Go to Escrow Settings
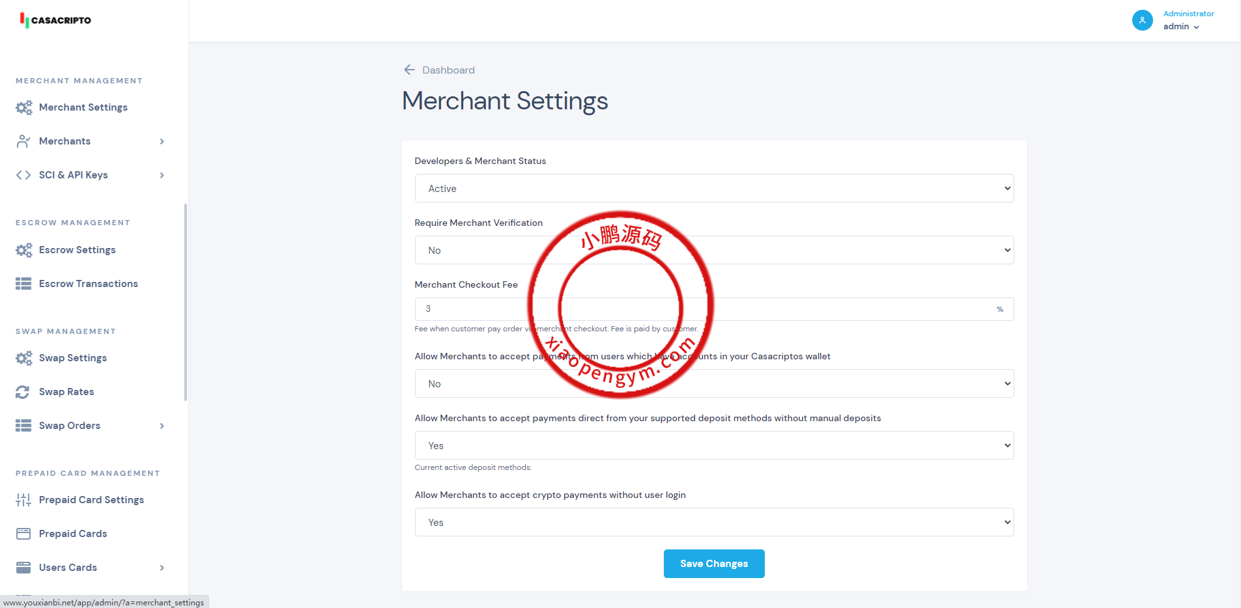Image resolution: width=1241 pixels, height=608 pixels. tap(77, 250)
